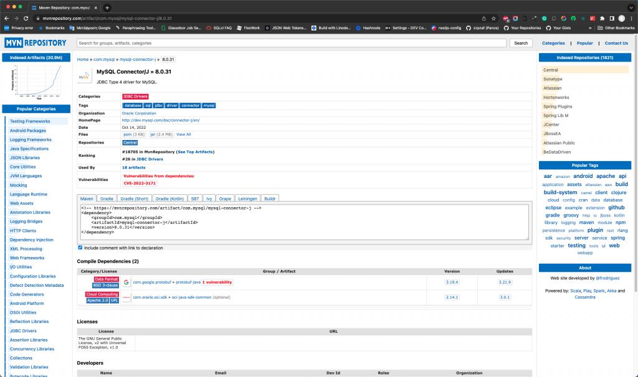Viewport: 638px width, 377px height.
Task: Open the Extensions puzzle piece icon
Action: click(x=602, y=18)
